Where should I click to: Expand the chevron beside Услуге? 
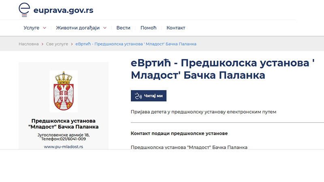point(45,28)
